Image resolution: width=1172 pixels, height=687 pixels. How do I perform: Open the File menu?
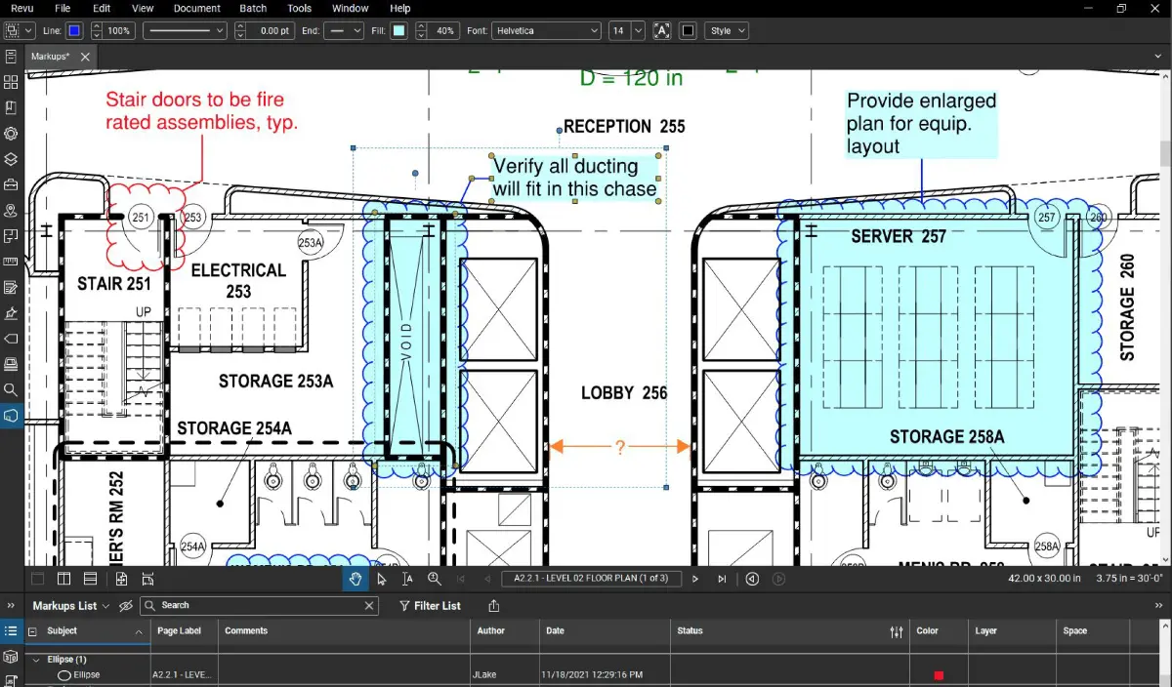click(x=63, y=8)
